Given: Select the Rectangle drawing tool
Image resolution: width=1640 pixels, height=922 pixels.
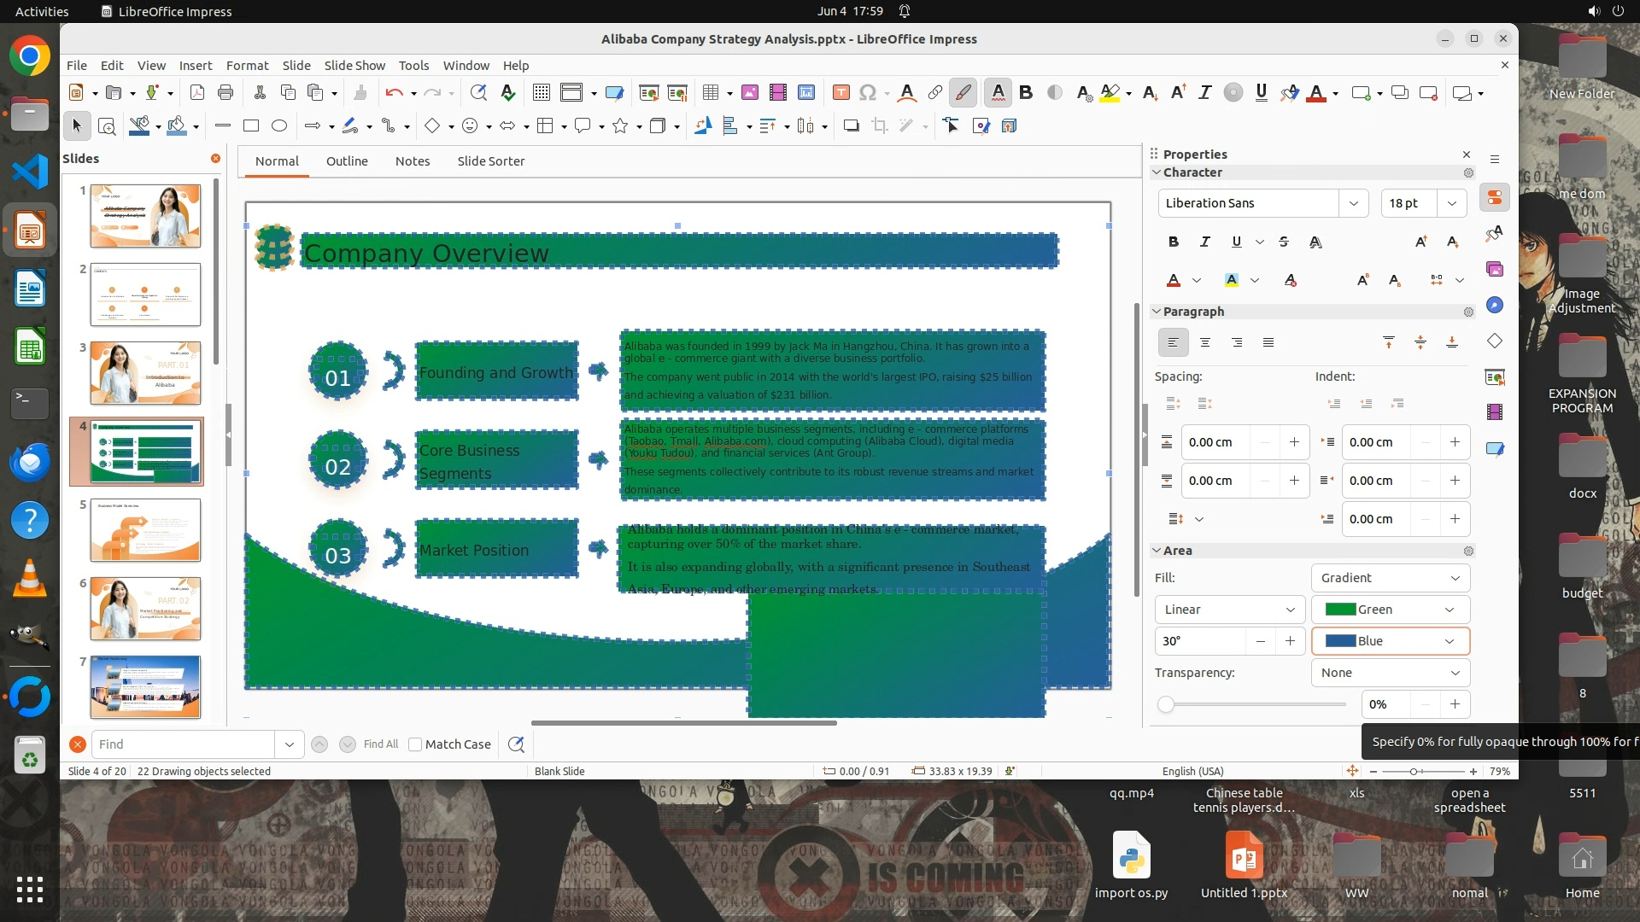Looking at the screenshot, I should [x=251, y=126].
